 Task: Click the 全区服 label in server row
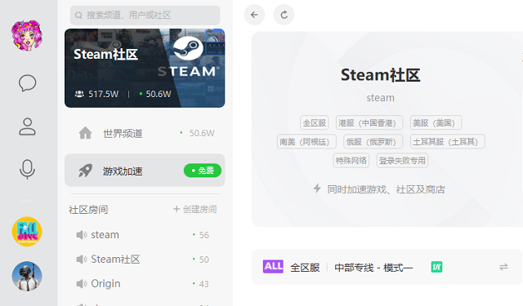tap(305, 268)
